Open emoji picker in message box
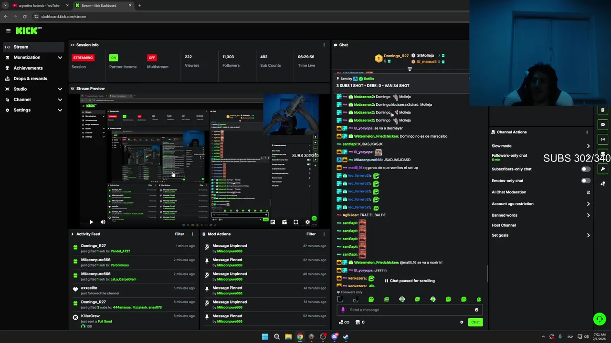The image size is (611, 343). (x=476, y=310)
